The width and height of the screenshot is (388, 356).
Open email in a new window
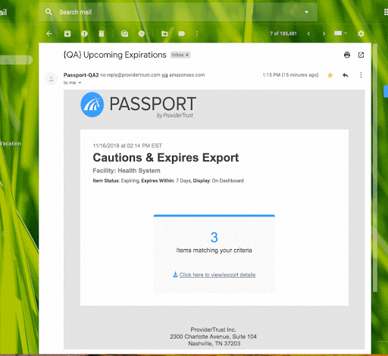click(361, 55)
